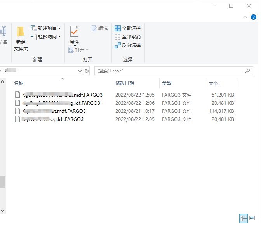Open the address bar history dropdown
This screenshot has height=226, width=261.
click(80, 71)
